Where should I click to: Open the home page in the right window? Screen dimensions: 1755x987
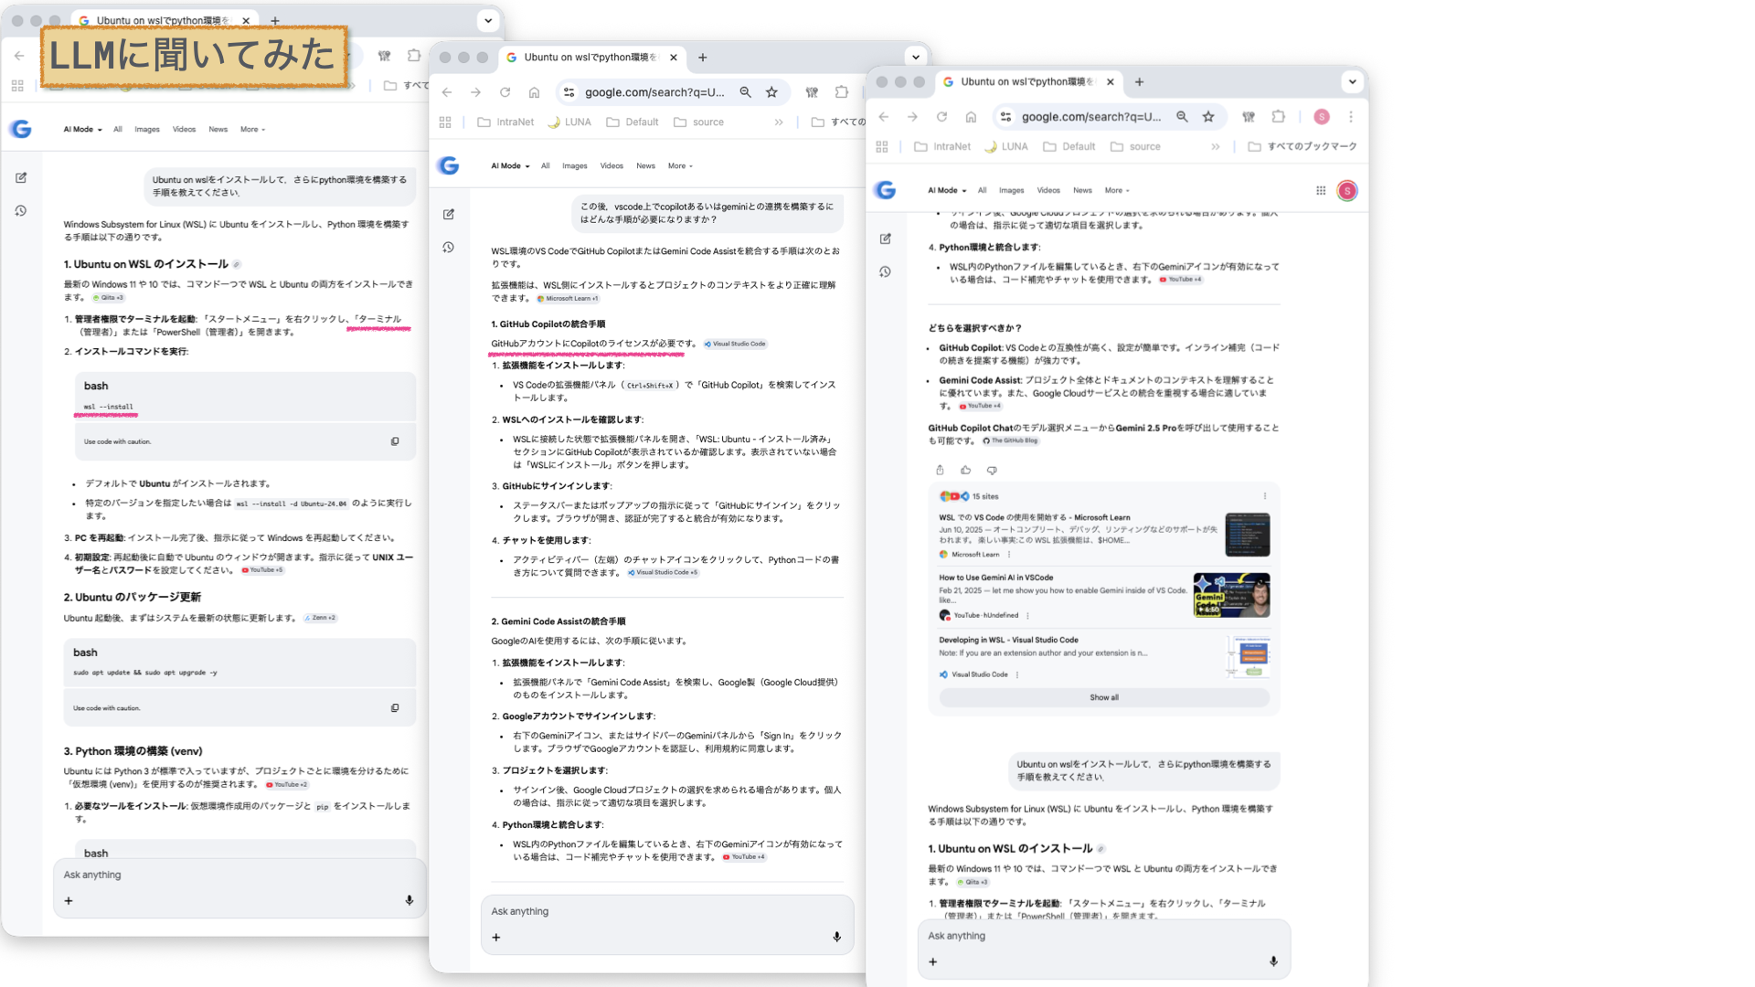971,117
